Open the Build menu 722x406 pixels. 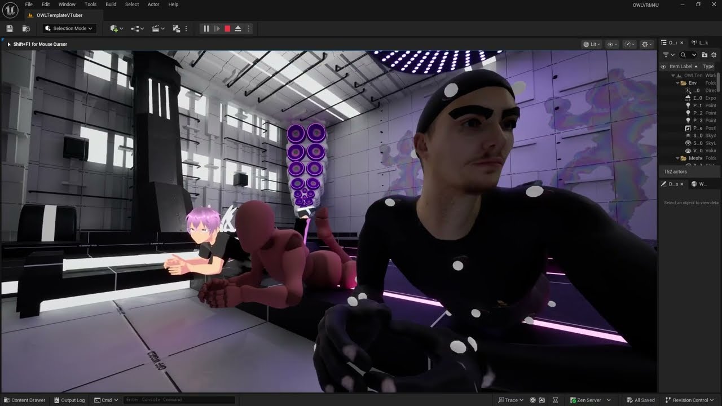click(111, 5)
